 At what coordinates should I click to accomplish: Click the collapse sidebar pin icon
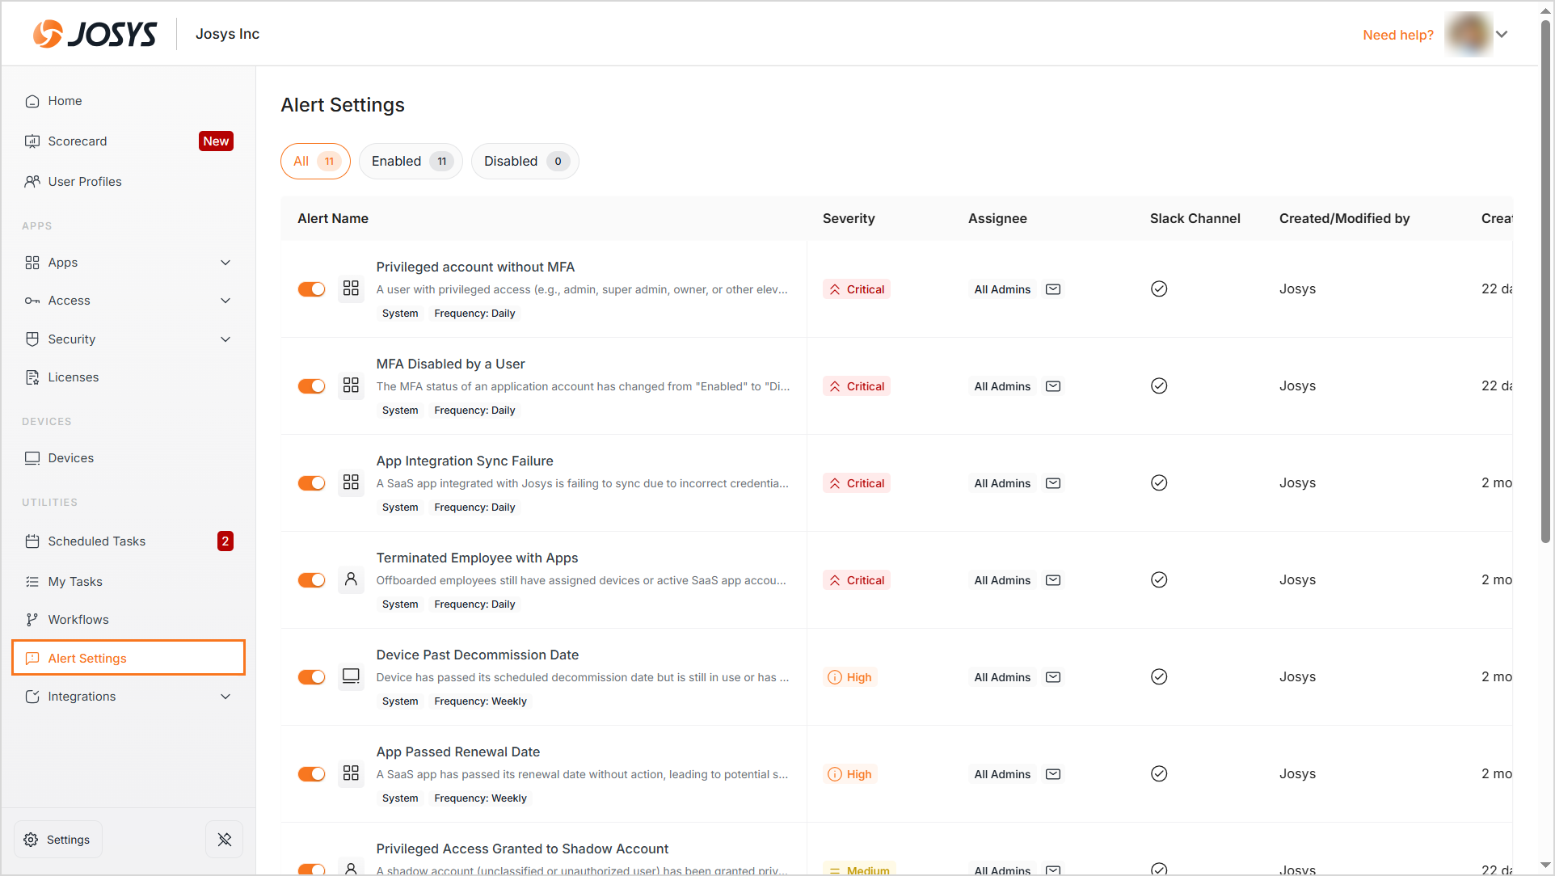(x=225, y=840)
